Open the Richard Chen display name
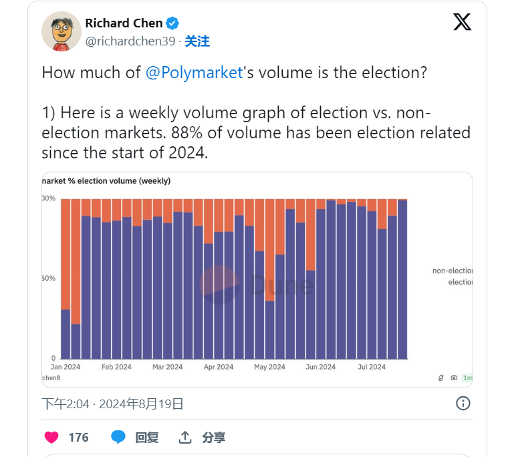The width and height of the screenshot is (512, 457). 124,23
